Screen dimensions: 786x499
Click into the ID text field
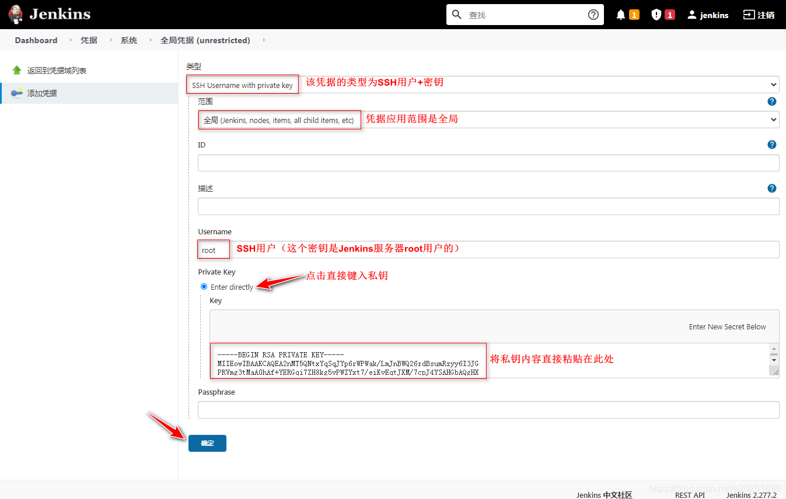click(x=488, y=163)
